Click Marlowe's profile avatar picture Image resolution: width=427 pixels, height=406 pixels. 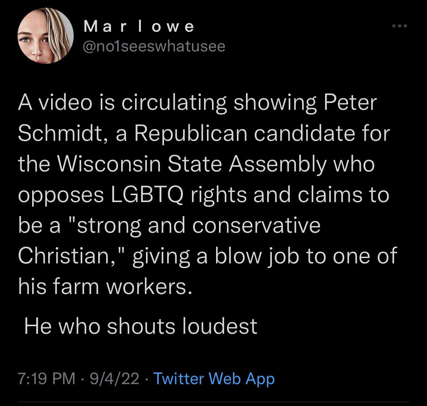[x=45, y=36]
